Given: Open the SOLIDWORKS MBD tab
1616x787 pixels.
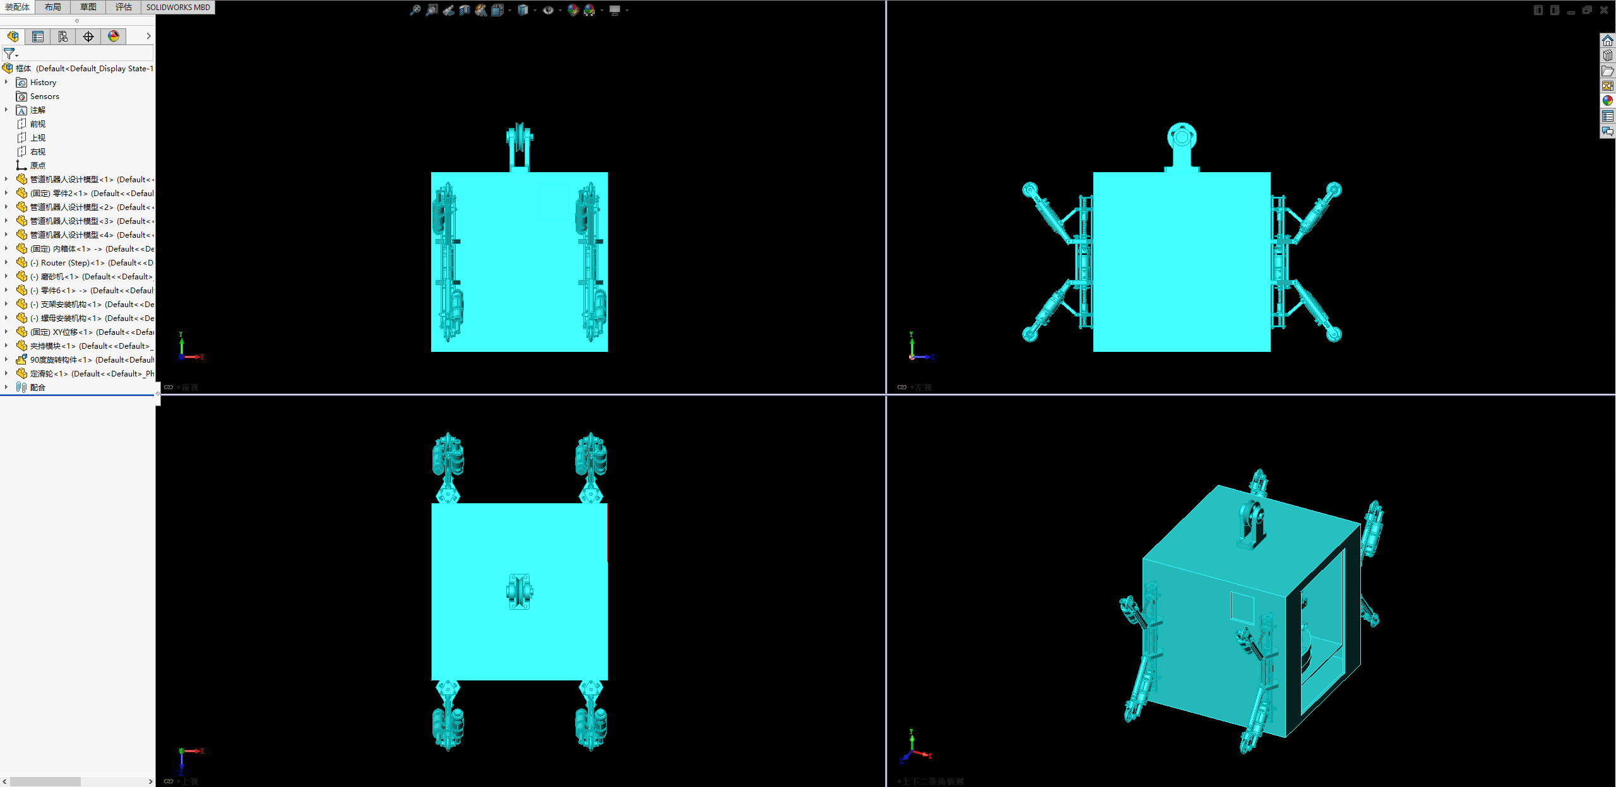Looking at the screenshot, I should tap(178, 7).
